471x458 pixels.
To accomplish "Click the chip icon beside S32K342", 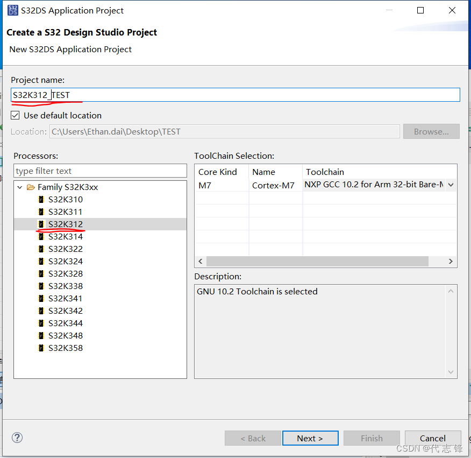I will coord(41,311).
